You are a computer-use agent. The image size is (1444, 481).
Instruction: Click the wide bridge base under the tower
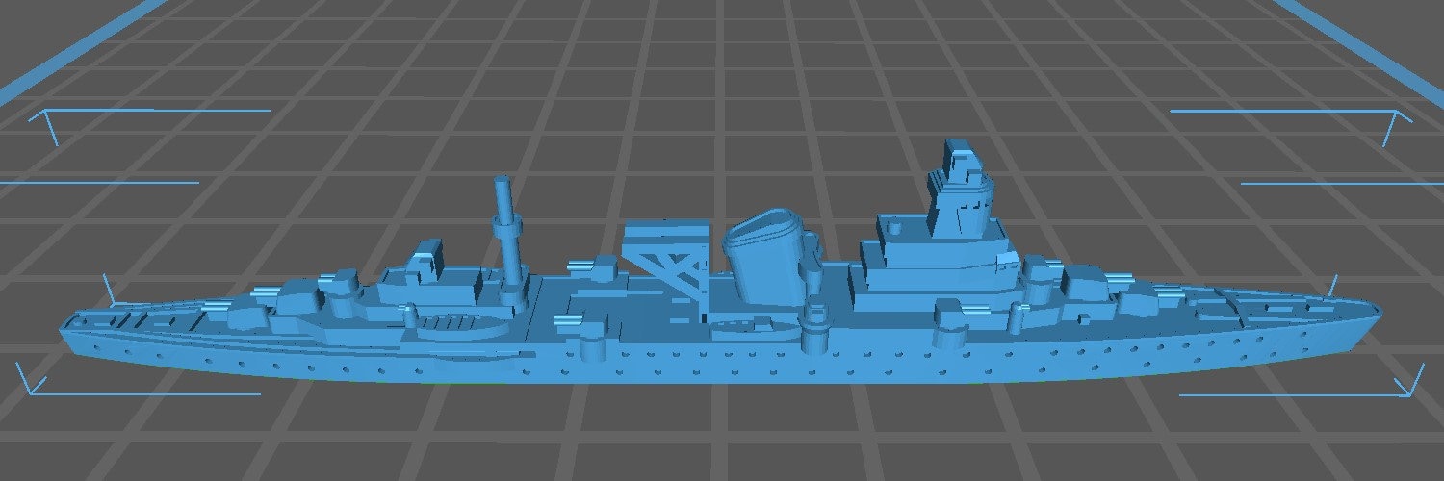(924, 258)
